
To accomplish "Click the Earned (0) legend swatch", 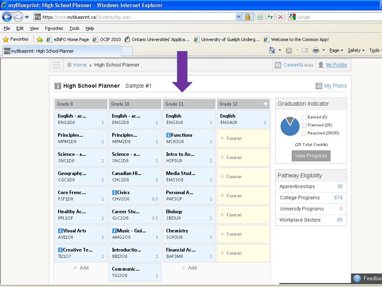I will click(304, 117).
